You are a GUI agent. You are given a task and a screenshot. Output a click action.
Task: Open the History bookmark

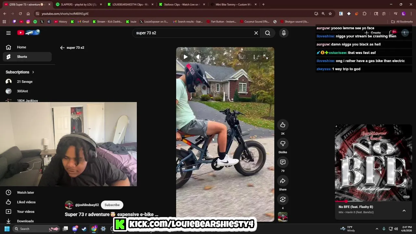coord(61,22)
